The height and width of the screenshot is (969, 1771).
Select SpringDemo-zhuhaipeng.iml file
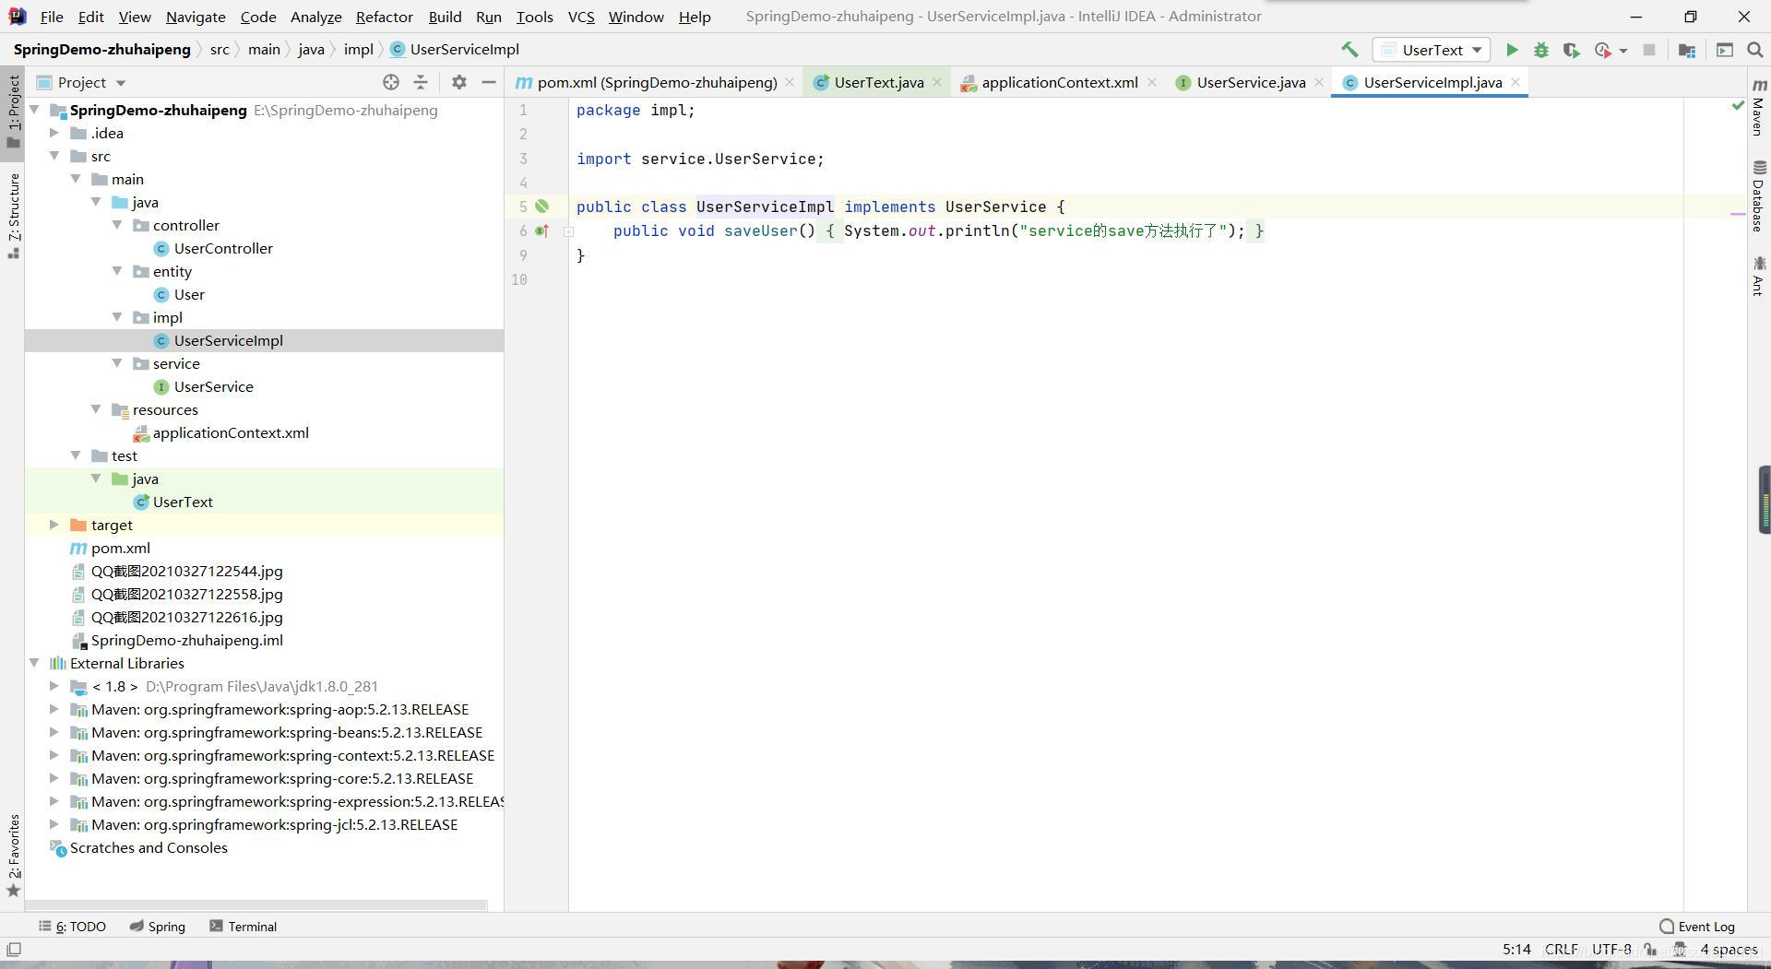(x=186, y=640)
